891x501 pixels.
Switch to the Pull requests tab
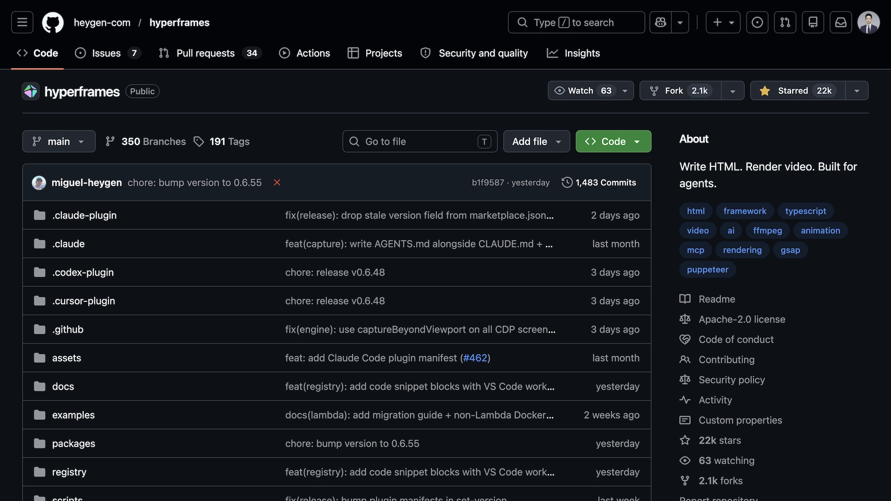[x=210, y=53]
